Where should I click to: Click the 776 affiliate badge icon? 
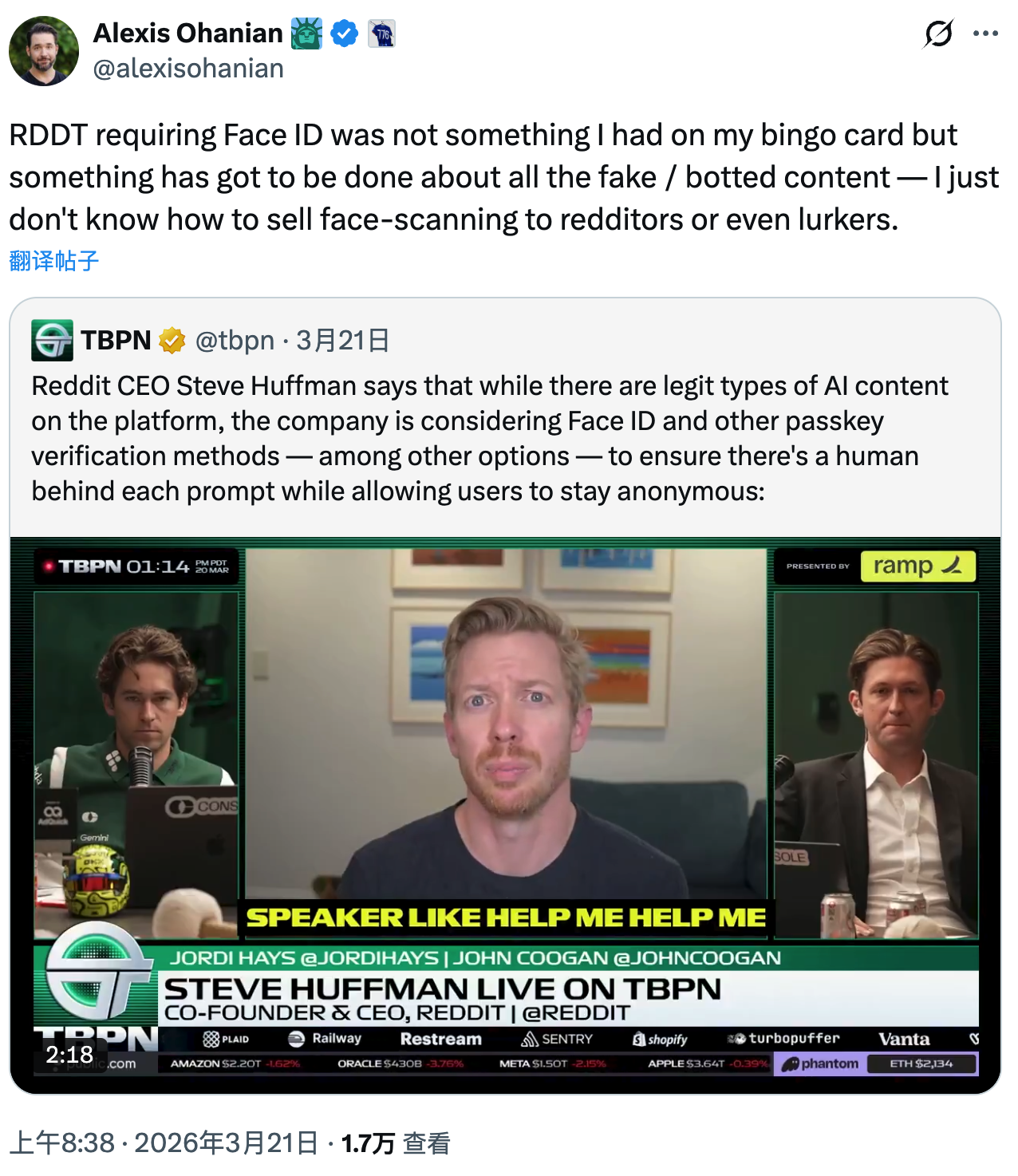[382, 34]
